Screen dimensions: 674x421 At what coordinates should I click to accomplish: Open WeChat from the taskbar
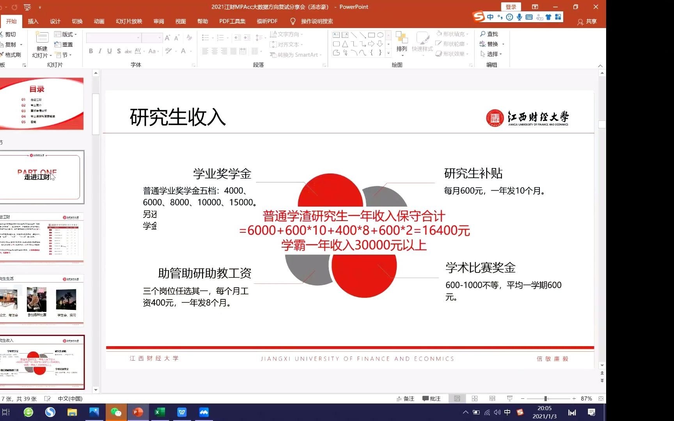116,412
